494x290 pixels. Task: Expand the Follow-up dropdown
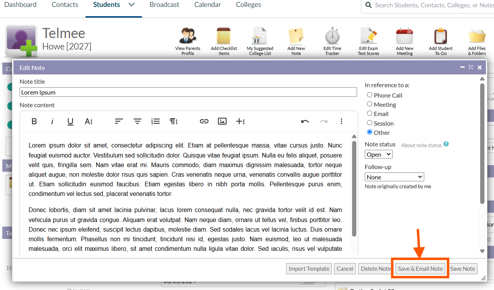point(394,177)
